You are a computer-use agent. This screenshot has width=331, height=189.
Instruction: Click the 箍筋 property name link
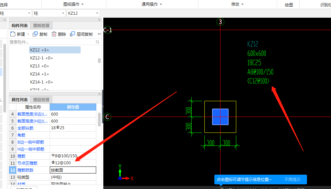point(21,156)
